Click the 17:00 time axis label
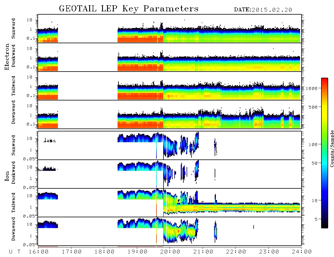Screen dimensions: 334x257 pos(72,252)
